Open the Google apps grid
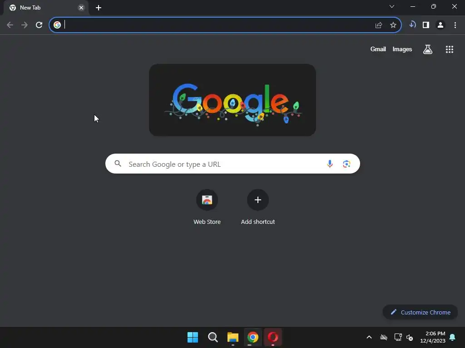The width and height of the screenshot is (465, 348). pos(449,49)
